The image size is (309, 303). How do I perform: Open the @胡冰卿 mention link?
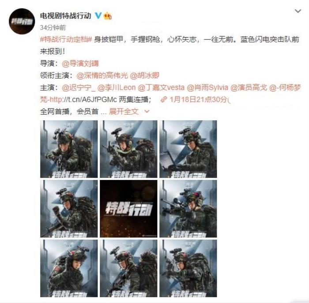coord(144,76)
